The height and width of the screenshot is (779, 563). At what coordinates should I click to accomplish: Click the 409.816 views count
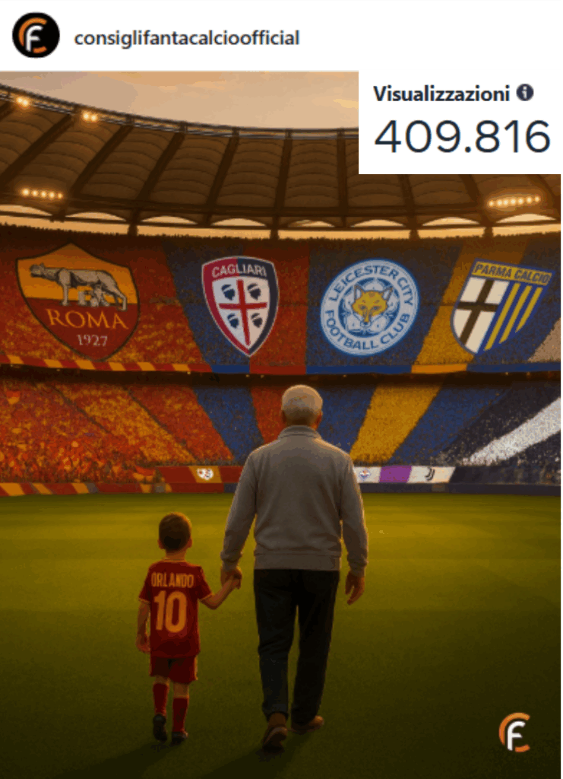coord(462,136)
